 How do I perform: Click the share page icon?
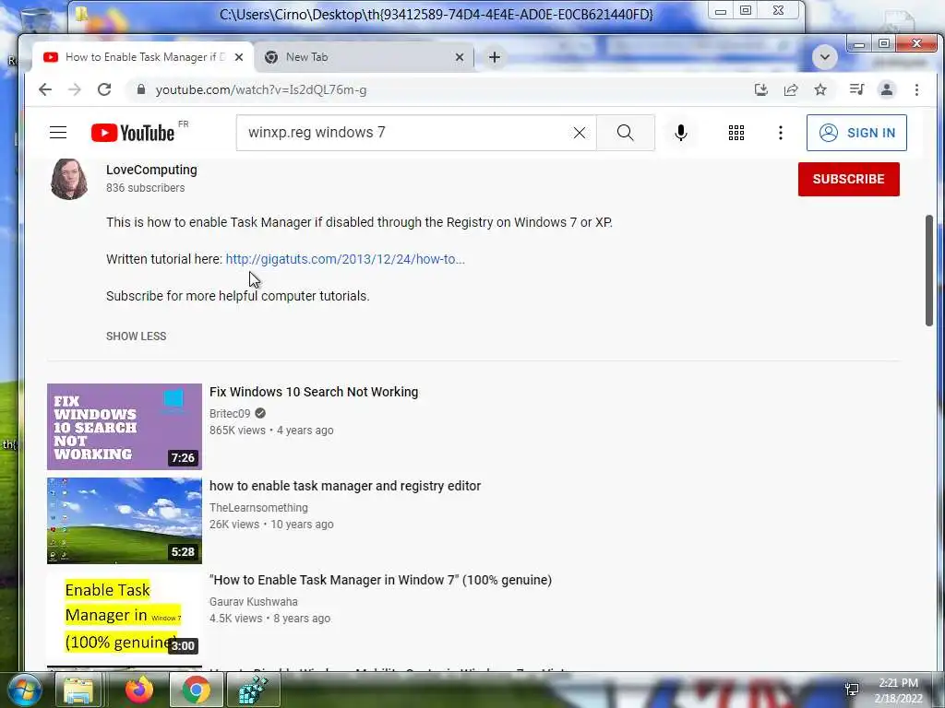coord(791,89)
